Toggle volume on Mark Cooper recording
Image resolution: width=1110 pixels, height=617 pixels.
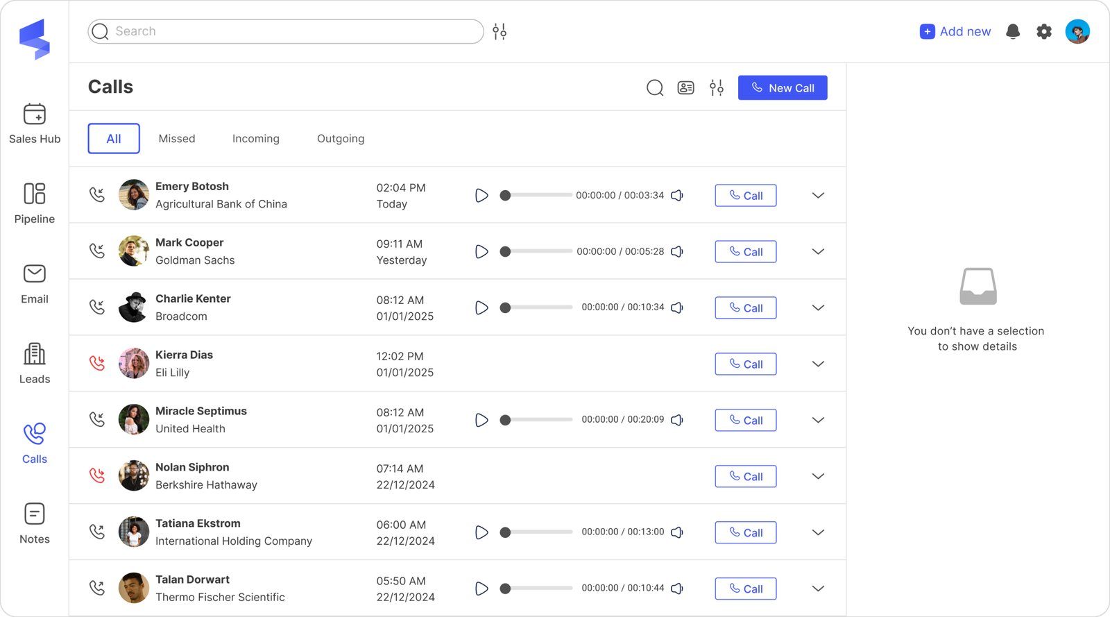(x=677, y=252)
